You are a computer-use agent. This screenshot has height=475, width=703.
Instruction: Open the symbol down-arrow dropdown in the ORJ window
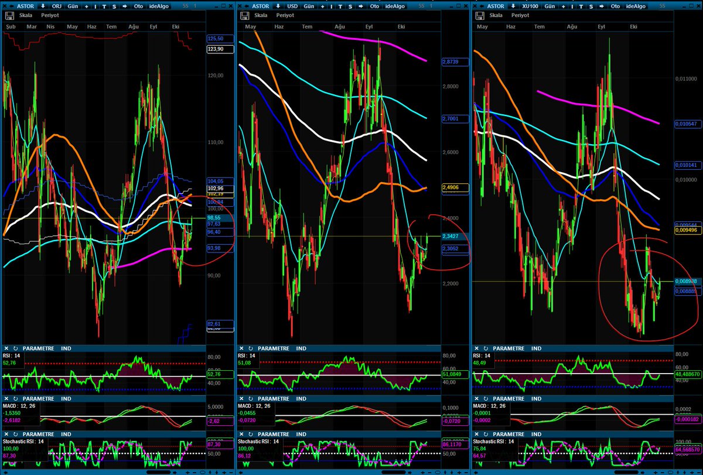tap(43, 6)
